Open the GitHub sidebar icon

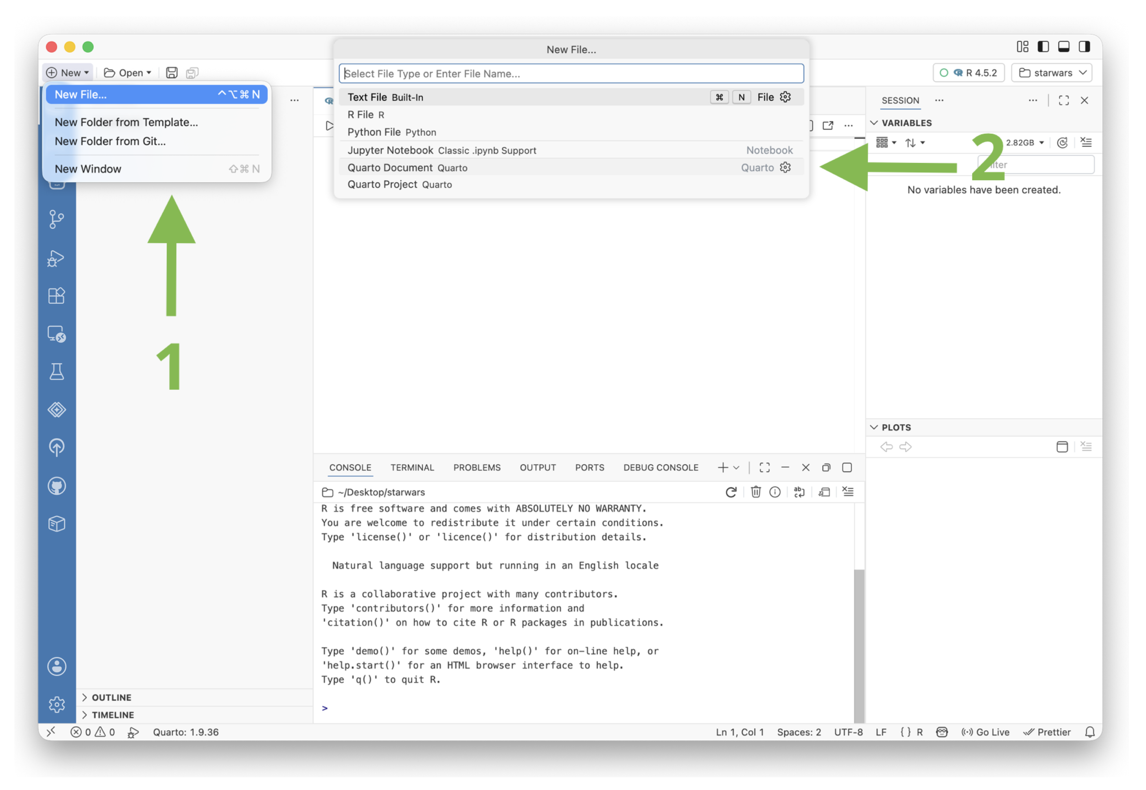[57, 486]
